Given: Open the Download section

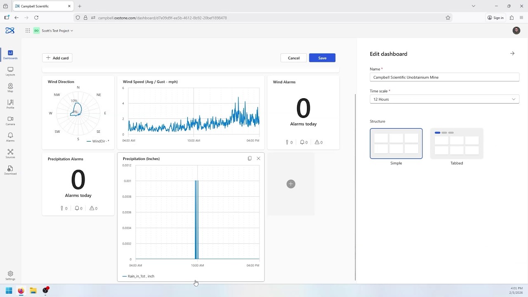Looking at the screenshot, I should (x=10, y=170).
